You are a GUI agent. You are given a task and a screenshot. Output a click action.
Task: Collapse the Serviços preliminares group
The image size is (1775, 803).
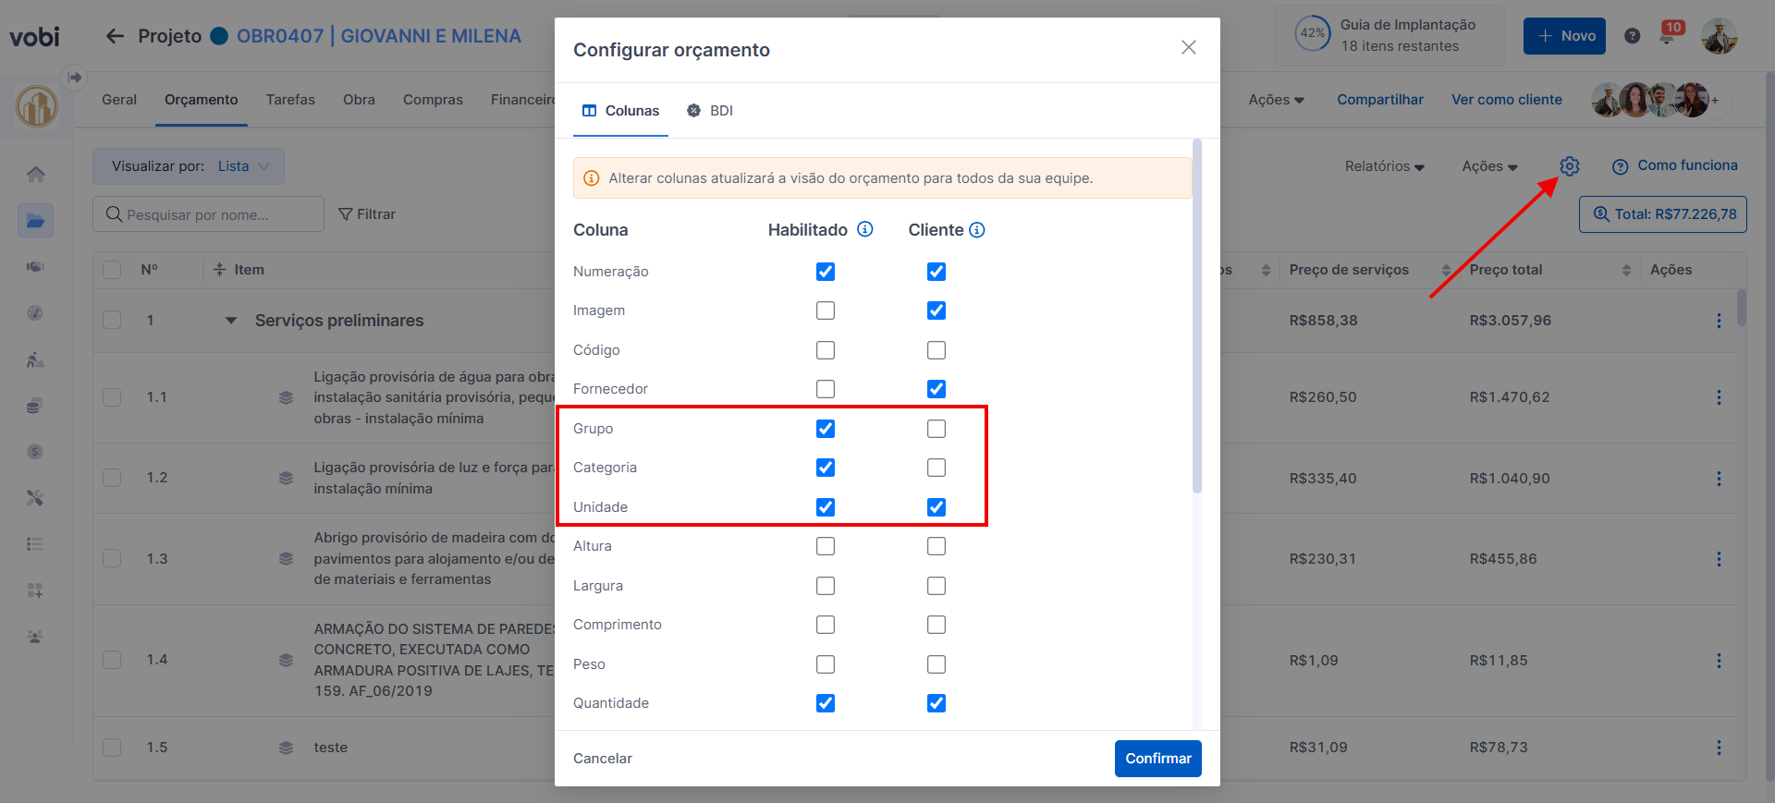point(231,321)
